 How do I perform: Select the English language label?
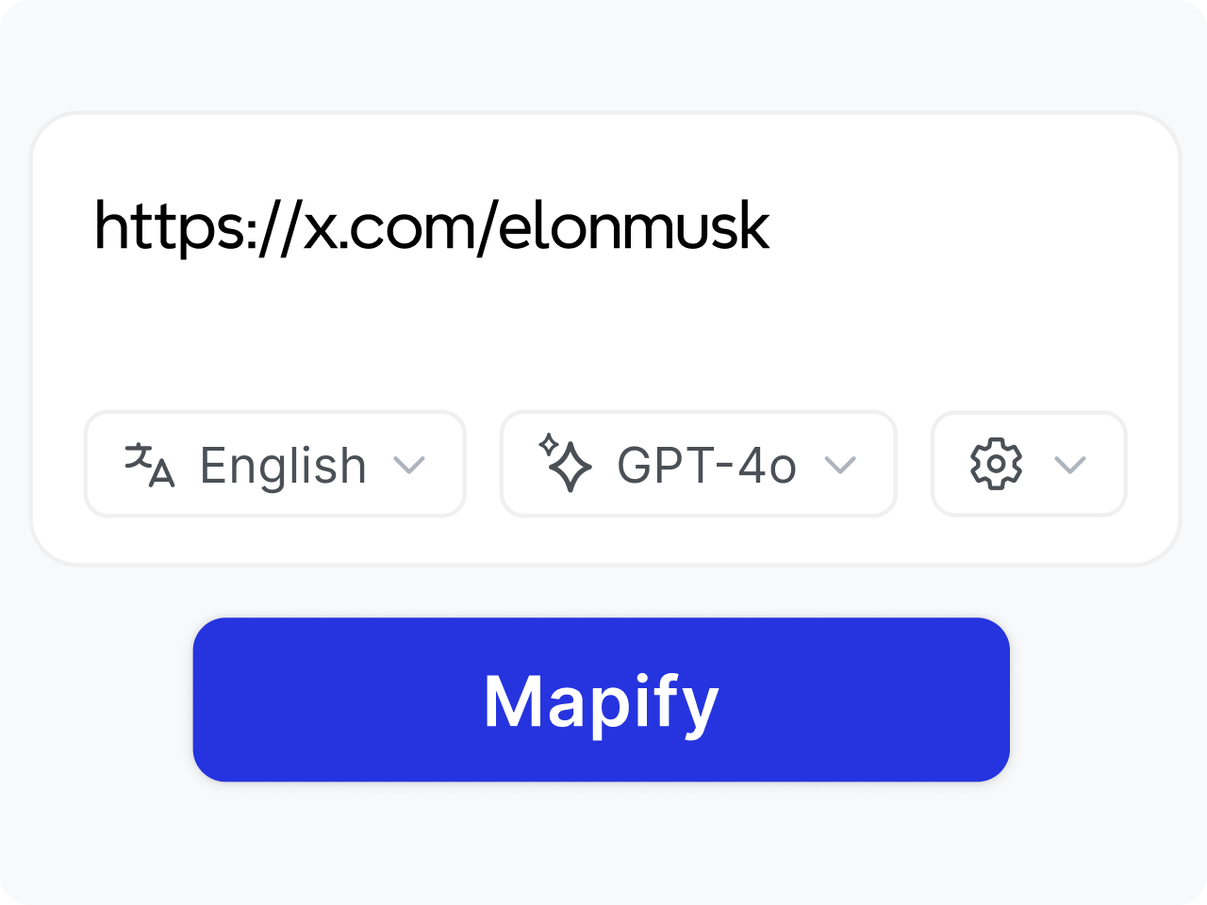pos(283,466)
